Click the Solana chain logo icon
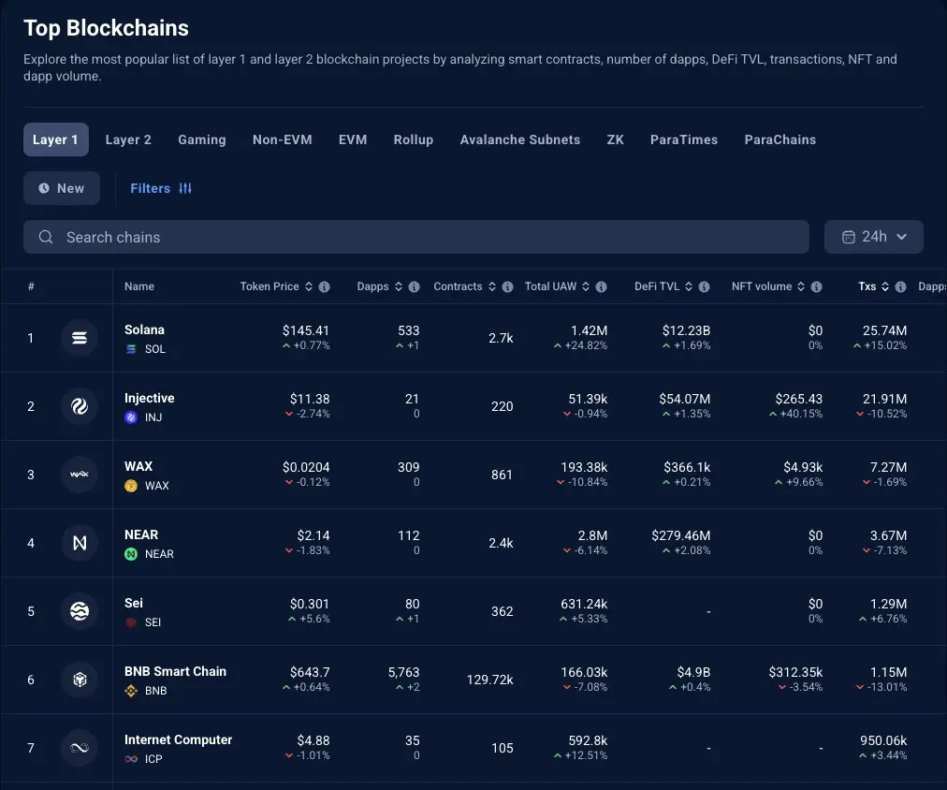This screenshot has width=947, height=790. [x=80, y=338]
